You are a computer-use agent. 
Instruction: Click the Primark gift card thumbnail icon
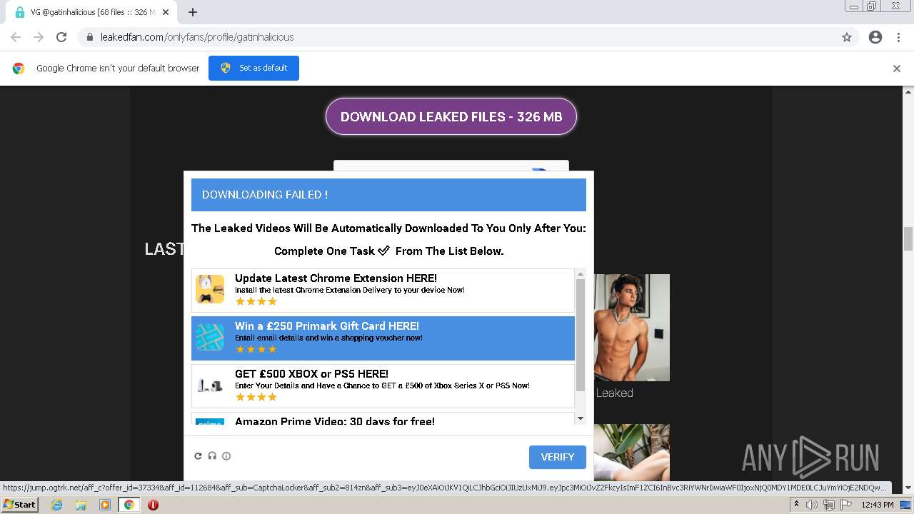tap(210, 337)
